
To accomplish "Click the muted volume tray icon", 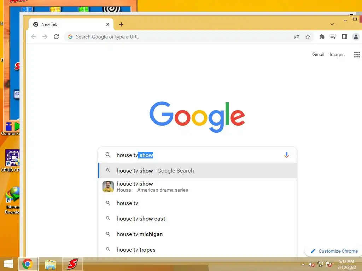I will (312, 264).
